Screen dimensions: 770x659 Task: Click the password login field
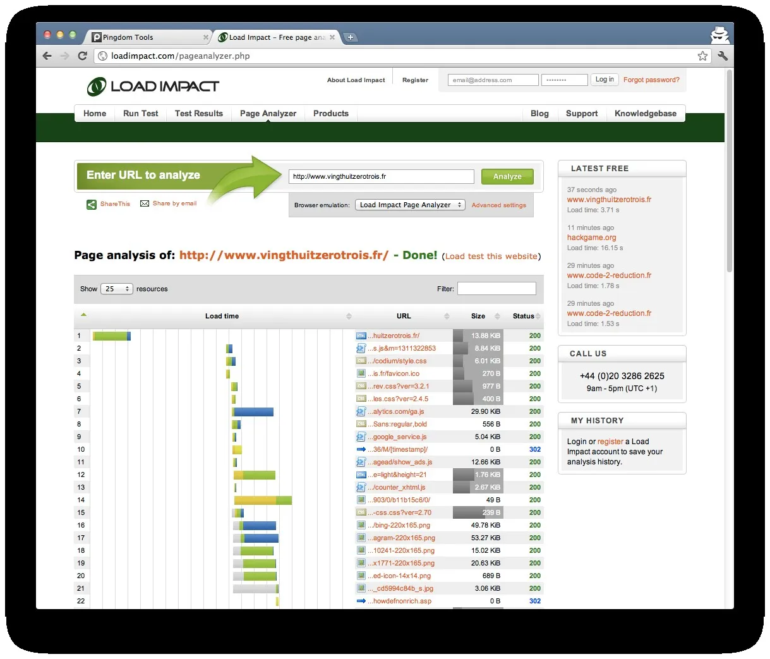point(564,80)
